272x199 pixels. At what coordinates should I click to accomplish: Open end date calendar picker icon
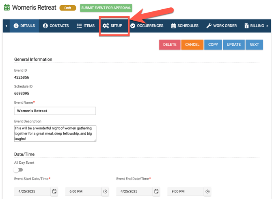156,191
